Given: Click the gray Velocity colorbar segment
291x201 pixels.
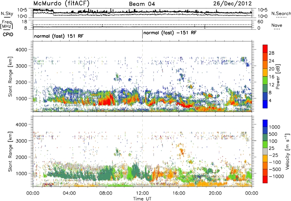Looking at the screenshot, I should pos(265,152).
